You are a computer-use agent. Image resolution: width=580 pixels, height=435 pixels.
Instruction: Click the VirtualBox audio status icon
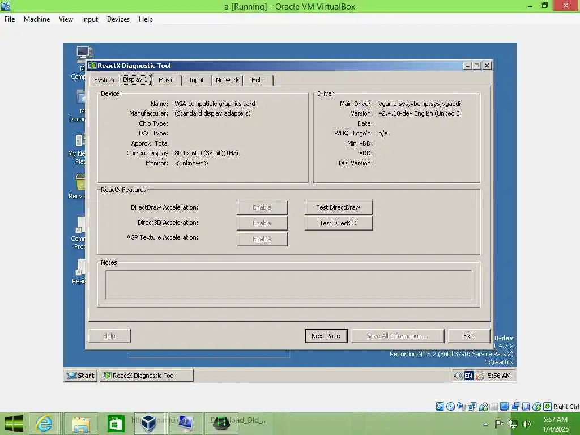point(461,407)
